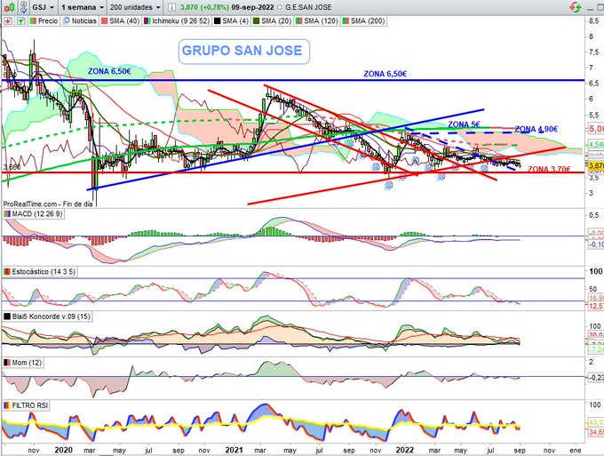The image size is (604, 456).
Task: Open the Precio settings label
Action: (x=44, y=21)
